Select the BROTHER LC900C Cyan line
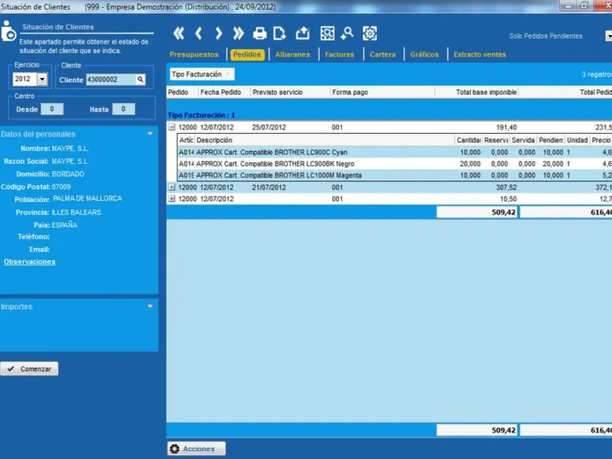Viewport: 612px width, 459px height. tap(395, 152)
